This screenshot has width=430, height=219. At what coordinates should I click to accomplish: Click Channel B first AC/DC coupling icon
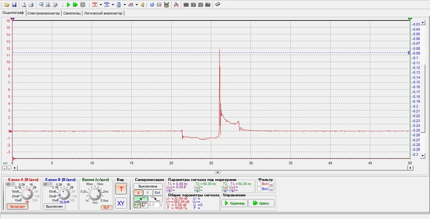click(x=45, y=184)
